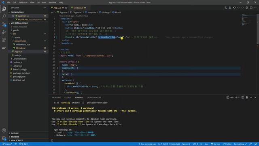
Task: Open the localhost:8081 link in terminal
Action: click(x=81, y=133)
